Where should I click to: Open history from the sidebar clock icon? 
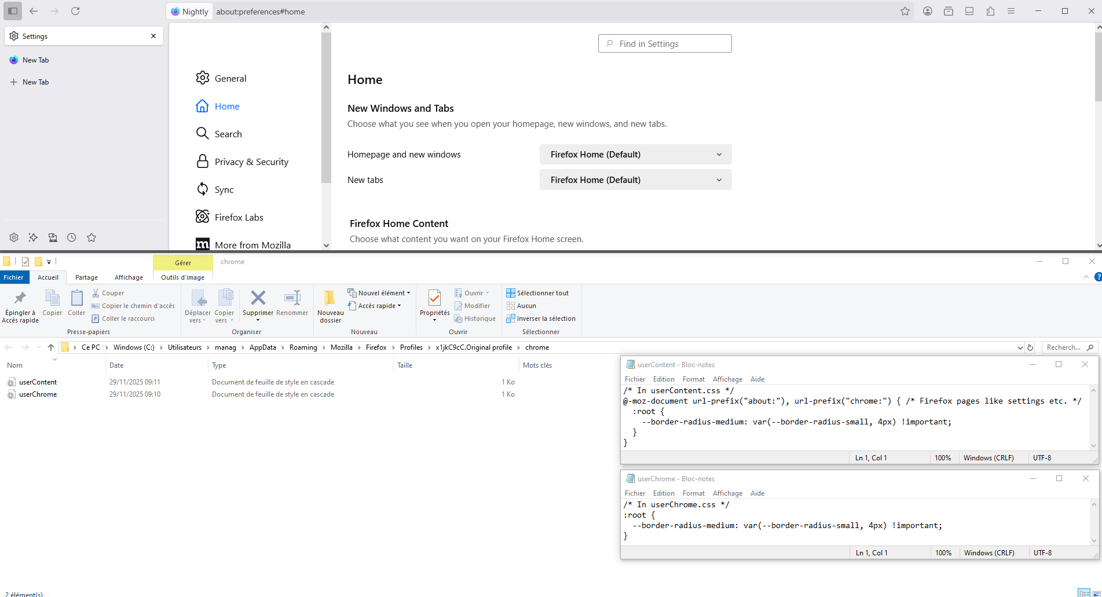[x=72, y=237]
